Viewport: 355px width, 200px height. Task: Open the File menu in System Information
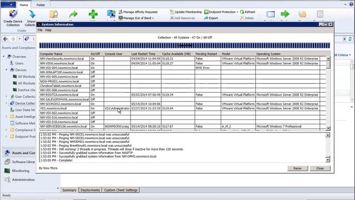[x=40, y=30]
